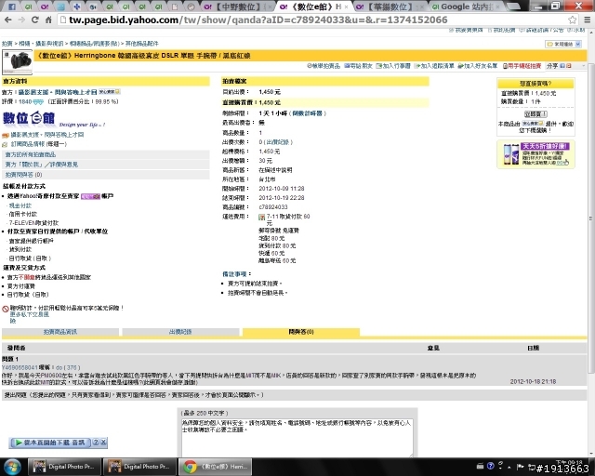Click the question text area
The image size is (595, 476).
pos(297,437)
